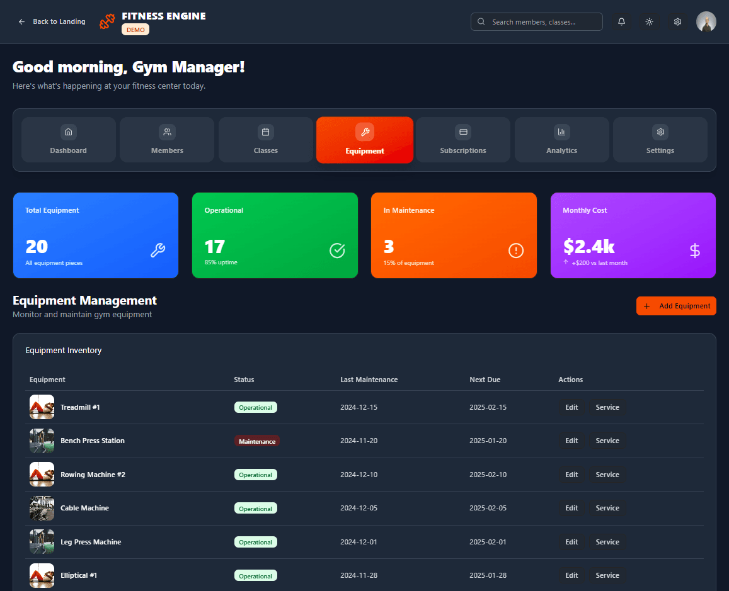Click the Settings tab gear icon
The height and width of the screenshot is (591, 729).
coord(660,132)
